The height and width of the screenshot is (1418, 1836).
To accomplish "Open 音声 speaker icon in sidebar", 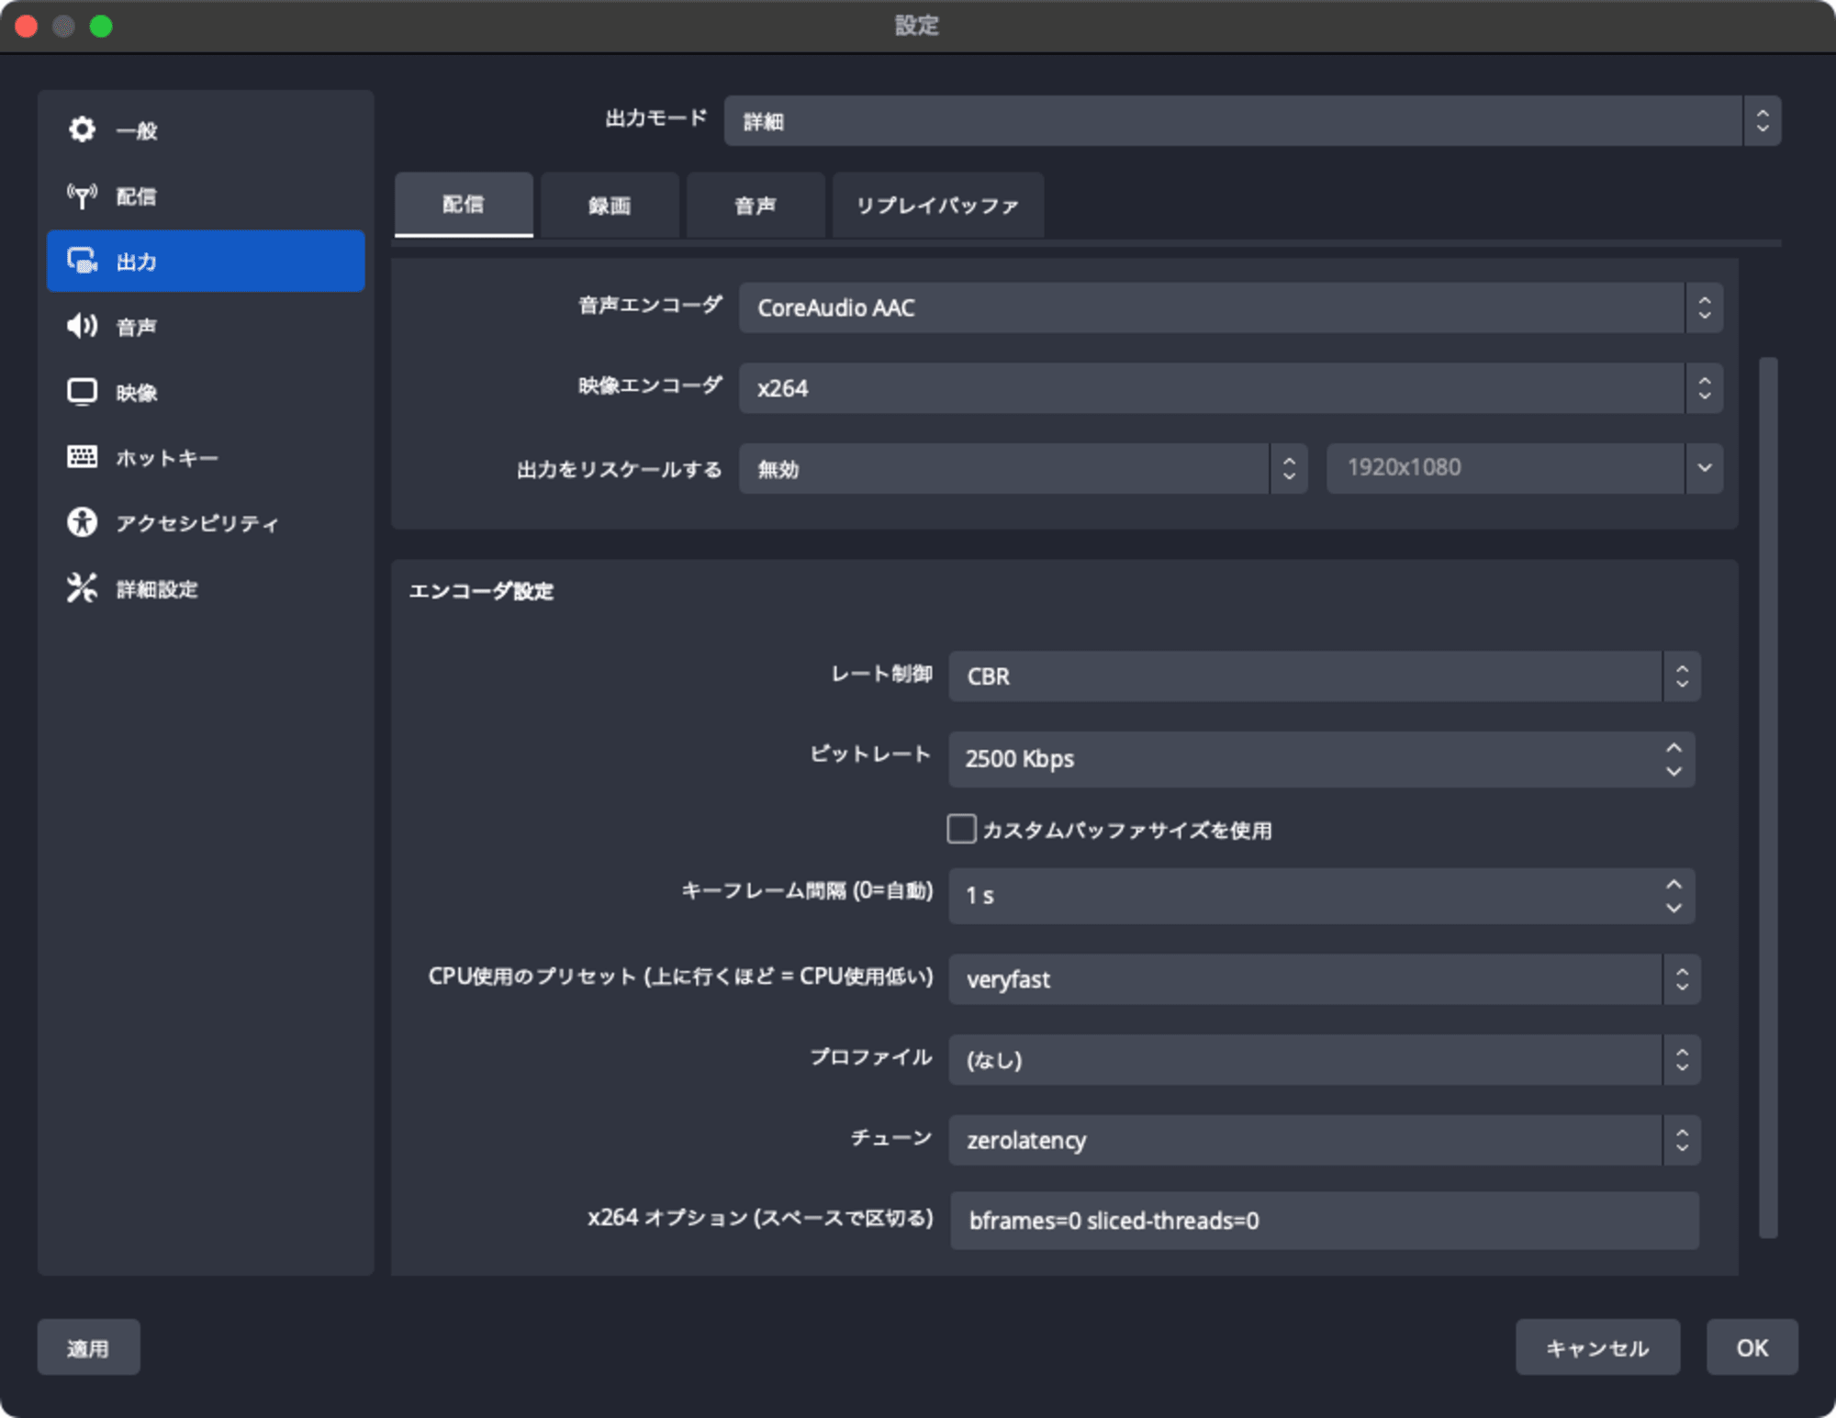I will 82,327.
